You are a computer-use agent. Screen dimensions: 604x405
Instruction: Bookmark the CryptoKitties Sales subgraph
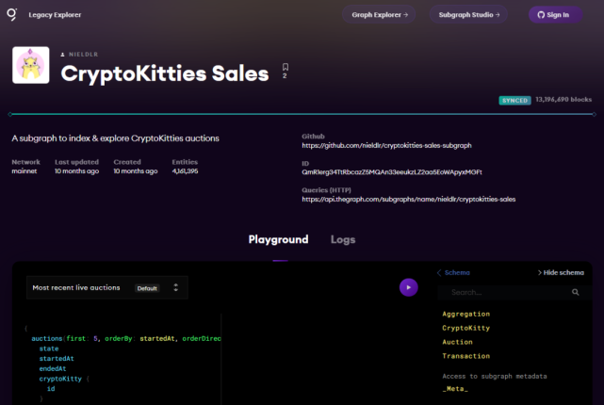tap(285, 68)
